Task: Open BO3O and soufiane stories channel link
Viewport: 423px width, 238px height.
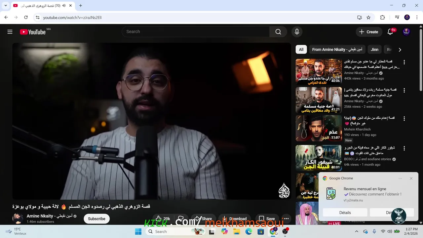Action: (367, 159)
